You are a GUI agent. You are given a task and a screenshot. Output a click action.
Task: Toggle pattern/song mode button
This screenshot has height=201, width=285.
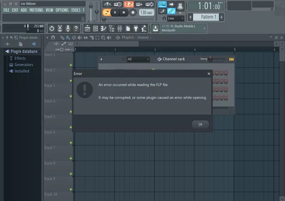[106, 12]
